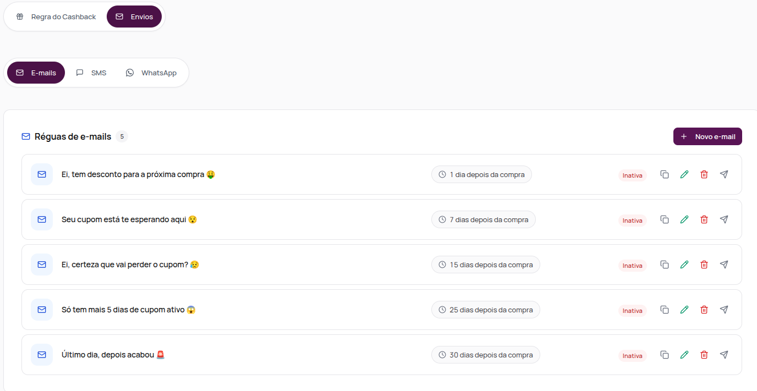Send test of 'Ei, tem desconto' email

click(724, 174)
